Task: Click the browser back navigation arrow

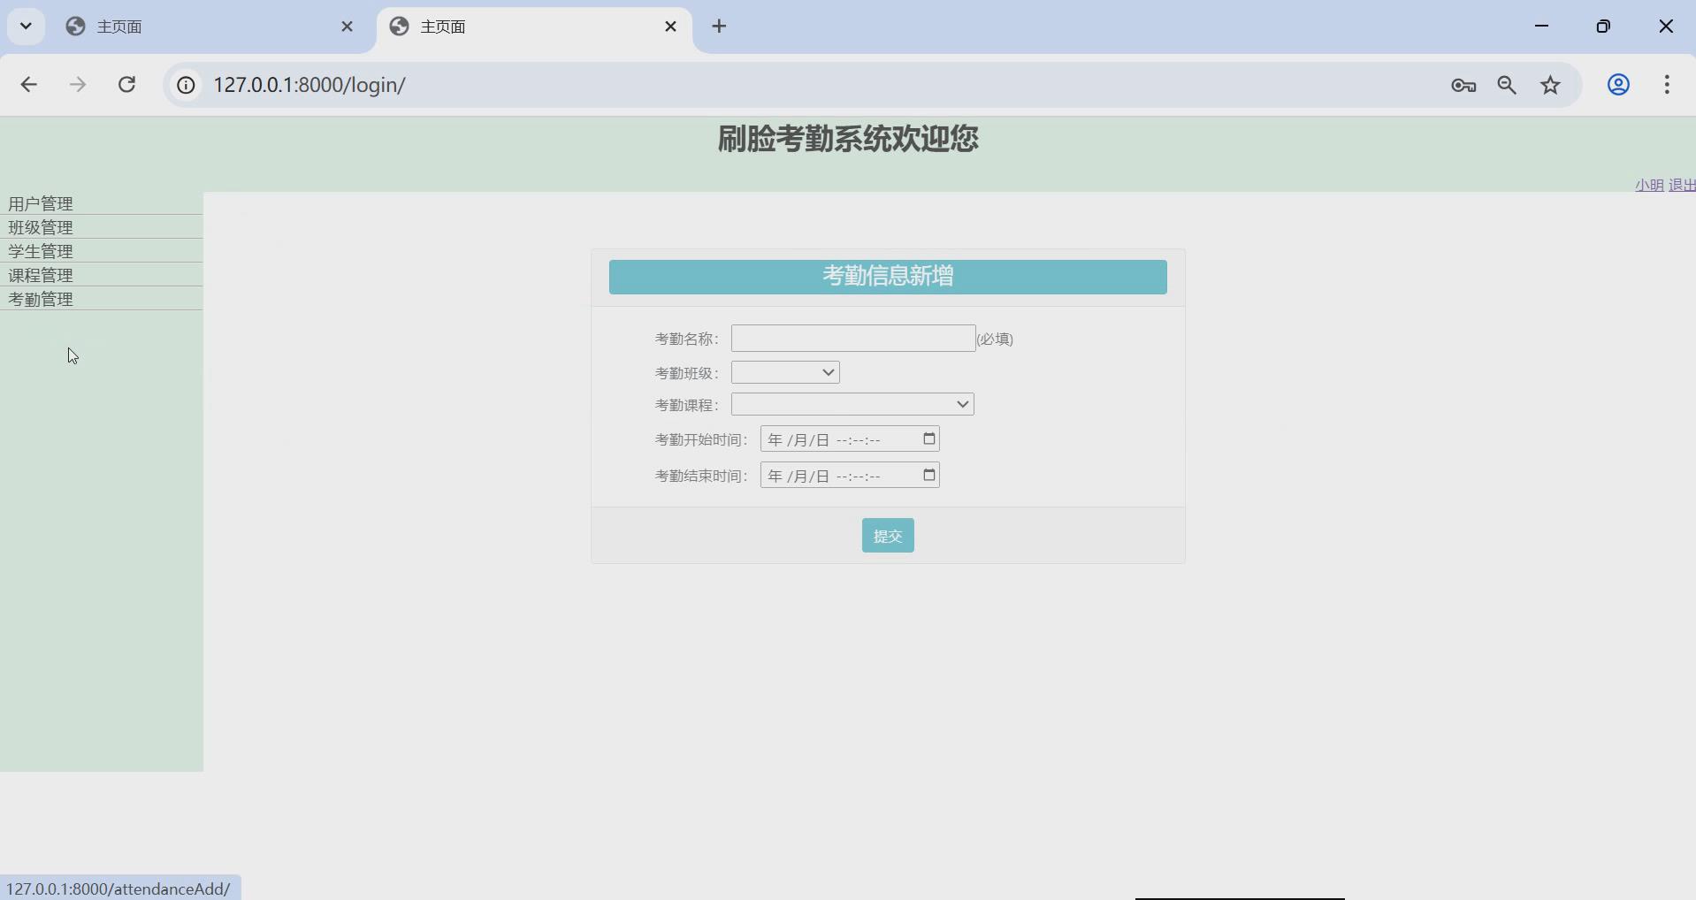Action: pos(29,85)
